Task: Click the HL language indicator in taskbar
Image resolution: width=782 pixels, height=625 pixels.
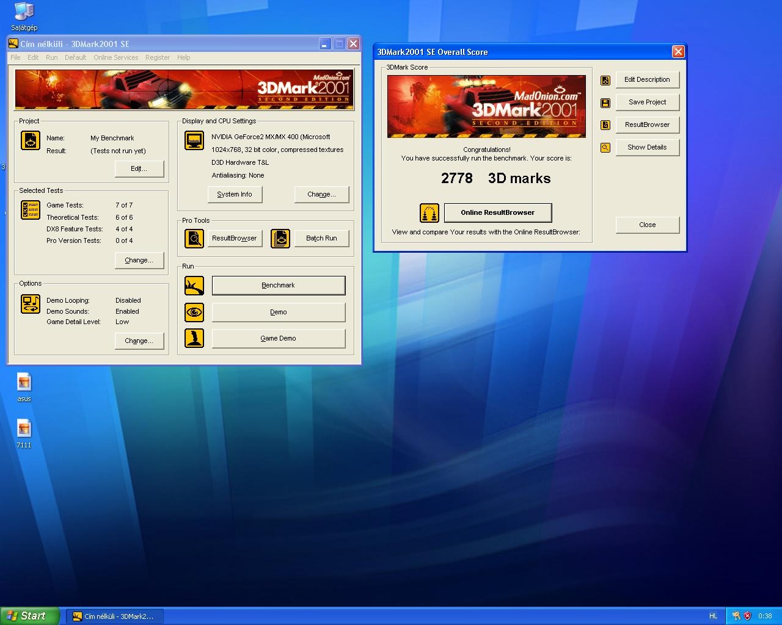Action: (713, 616)
